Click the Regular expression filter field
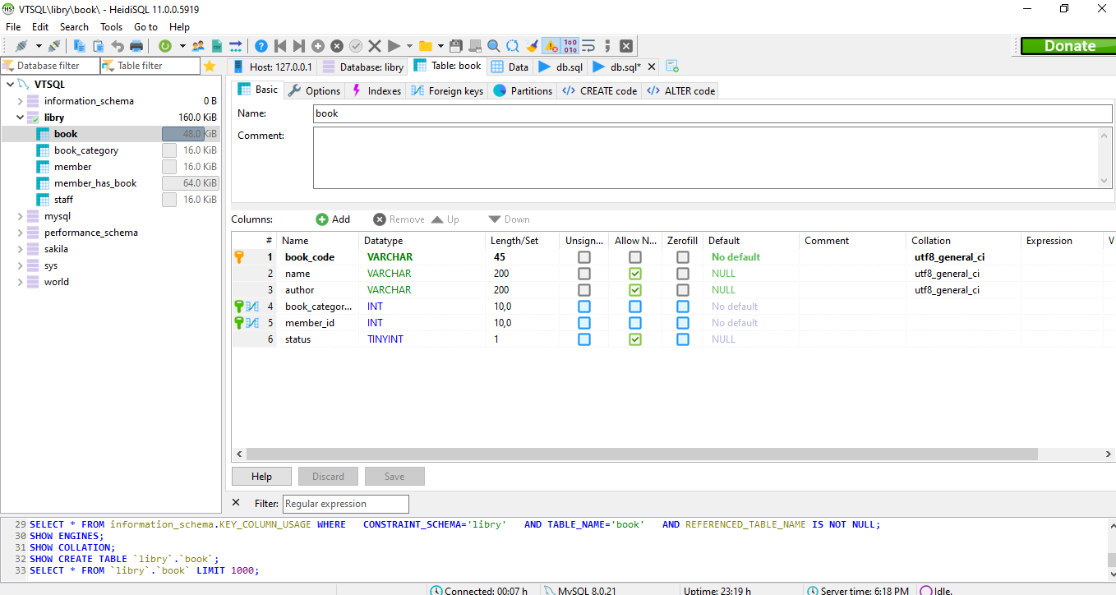This screenshot has height=595, width=1116. (345, 503)
